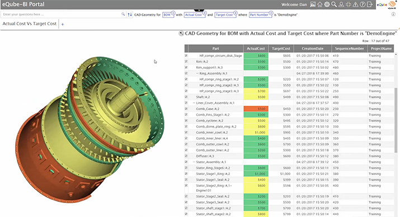The width and height of the screenshot is (400, 217).
Task: Open the warning alerts triangle icon
Action: (x=355, y=4)
